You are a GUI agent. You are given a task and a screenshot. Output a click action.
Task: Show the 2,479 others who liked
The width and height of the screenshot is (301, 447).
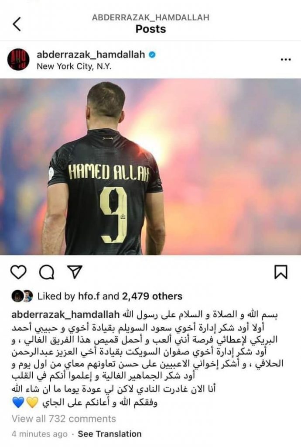[152, 296]
